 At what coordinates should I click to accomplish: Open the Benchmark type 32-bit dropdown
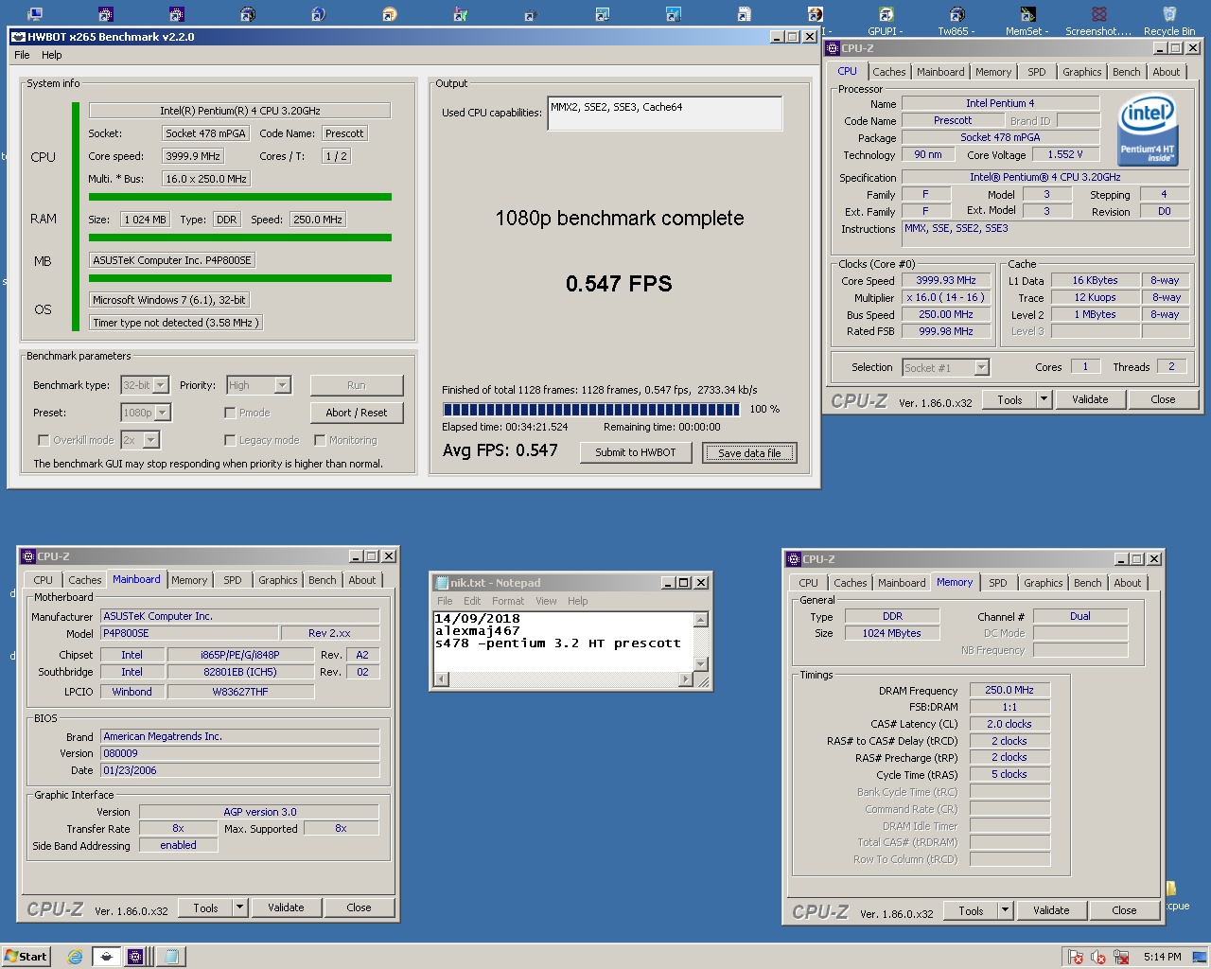point(161,385)
